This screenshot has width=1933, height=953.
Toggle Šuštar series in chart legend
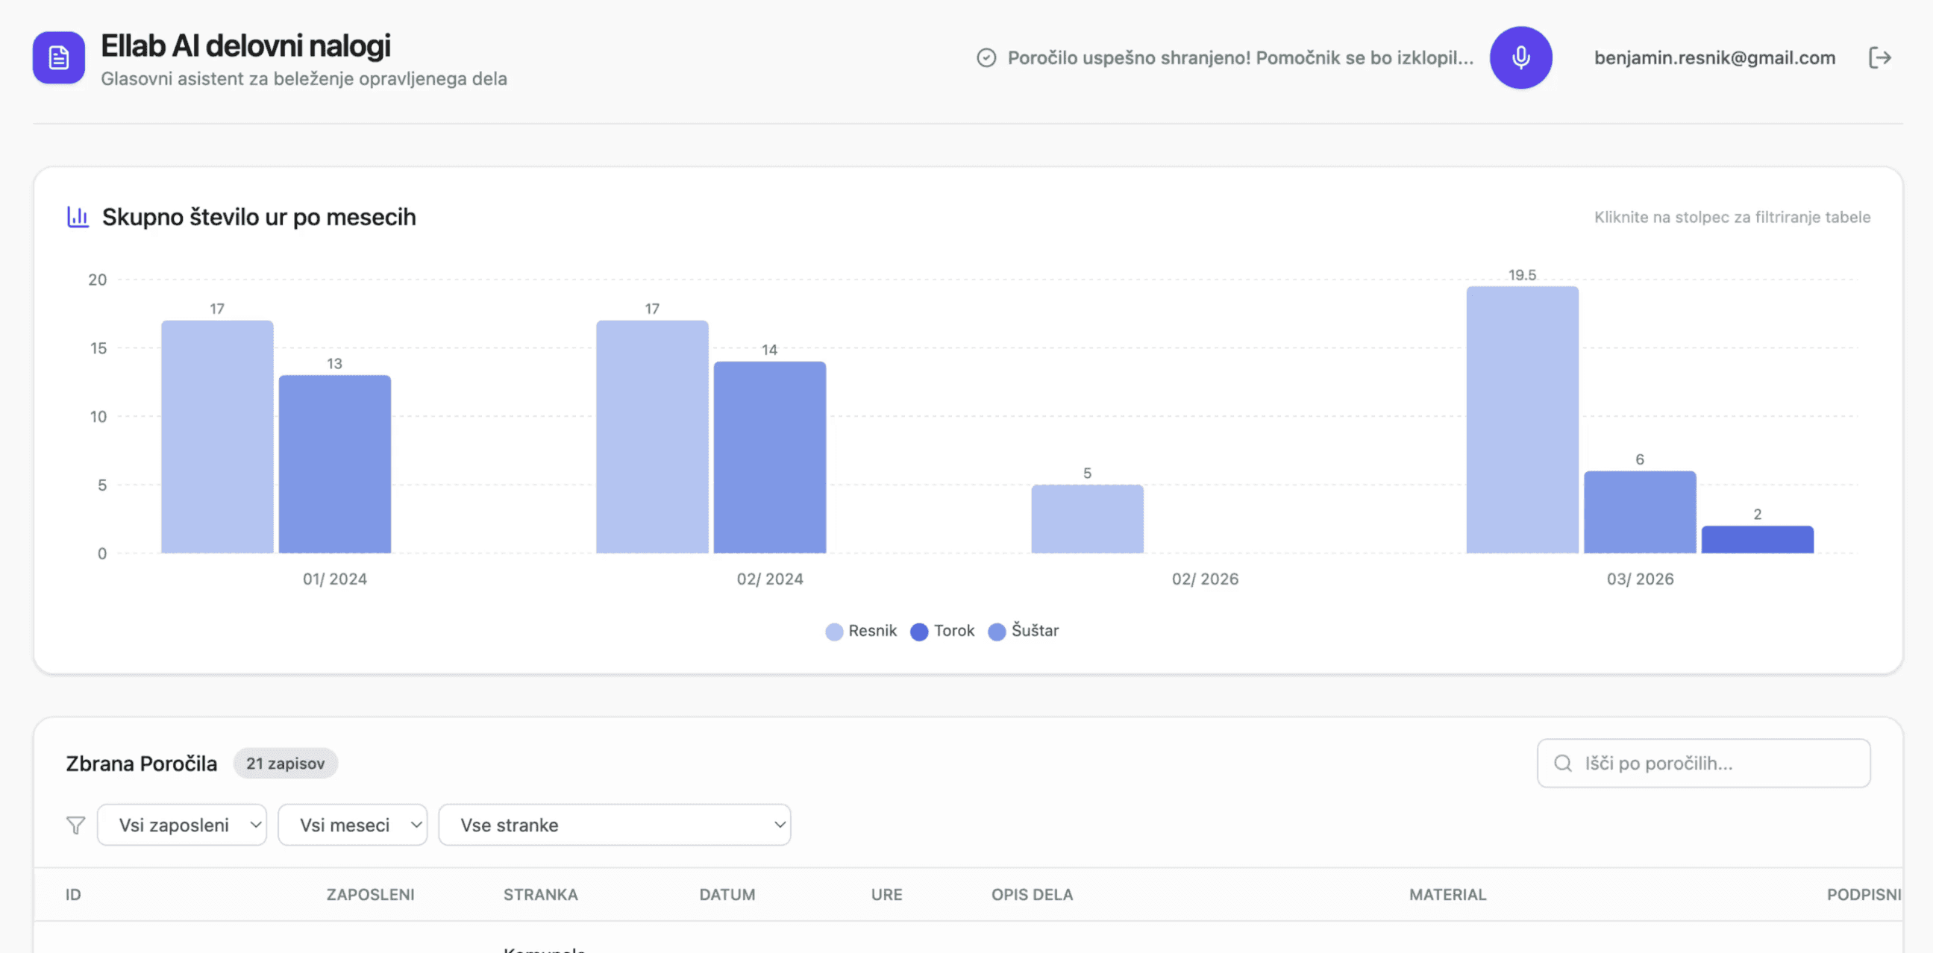click(x=1024, y=631)
